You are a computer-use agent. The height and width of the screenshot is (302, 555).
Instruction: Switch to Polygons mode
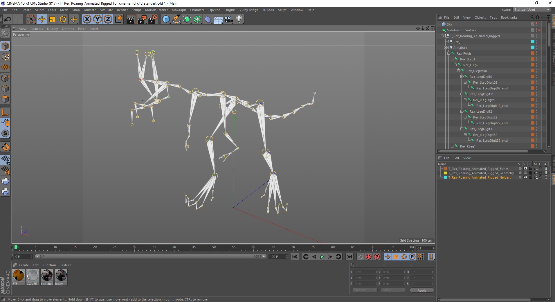tap(5, 99)
